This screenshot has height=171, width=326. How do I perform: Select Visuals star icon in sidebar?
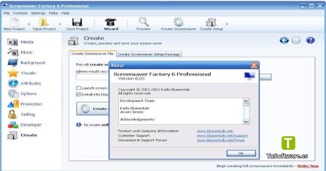(13, 73)
